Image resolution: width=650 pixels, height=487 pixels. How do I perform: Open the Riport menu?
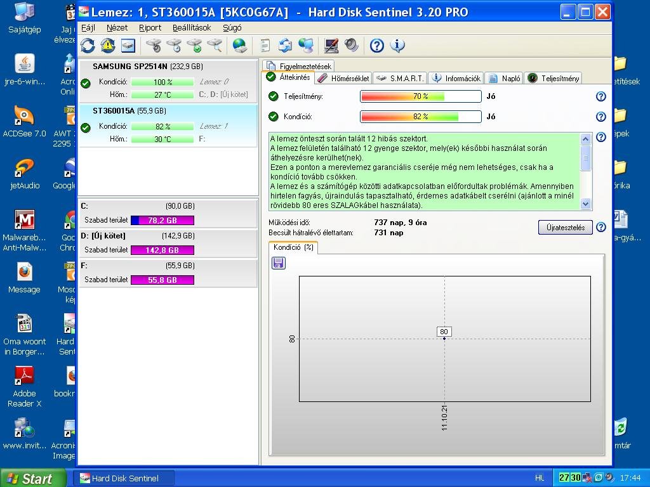[150, 28]
